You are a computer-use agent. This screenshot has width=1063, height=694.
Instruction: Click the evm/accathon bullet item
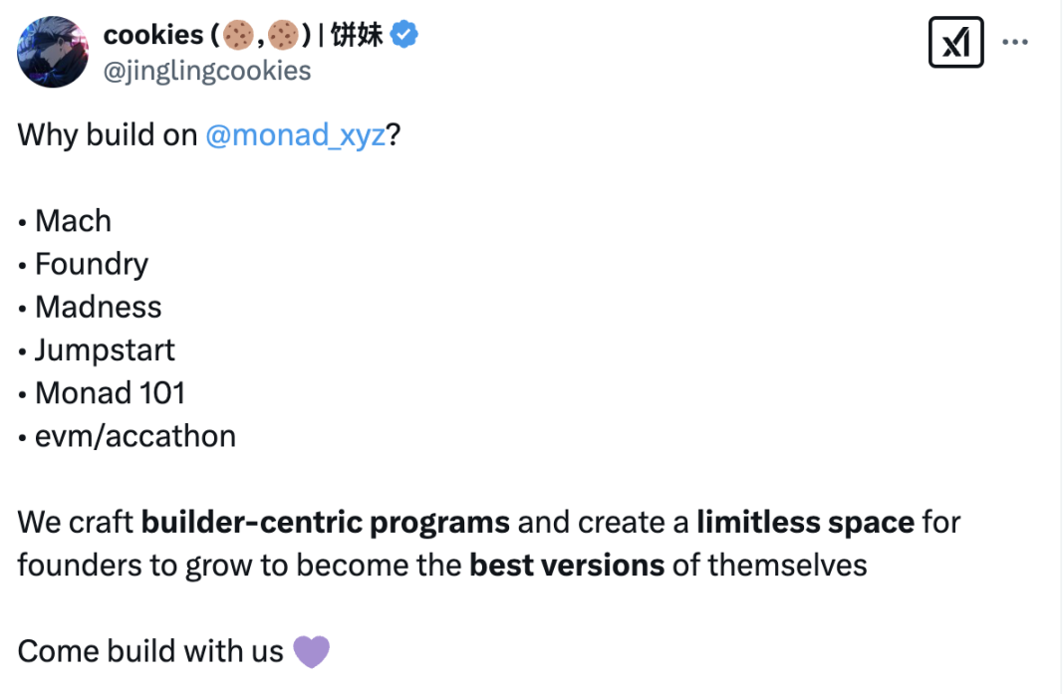click(135, 435)
